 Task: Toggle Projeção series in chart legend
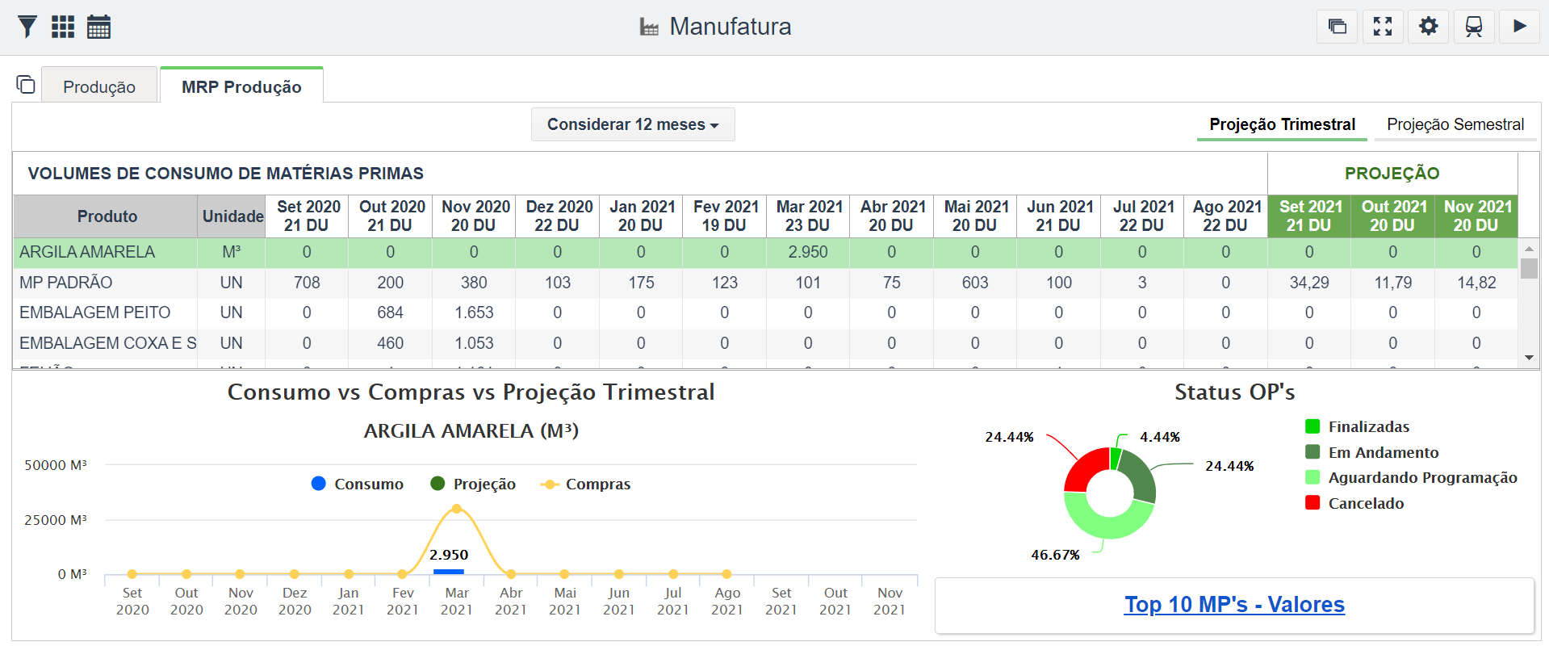(473, 484)
